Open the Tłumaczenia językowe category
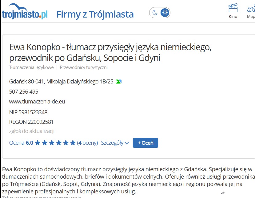Viewport: 255px width, 198px height. (x=31, y=67)
